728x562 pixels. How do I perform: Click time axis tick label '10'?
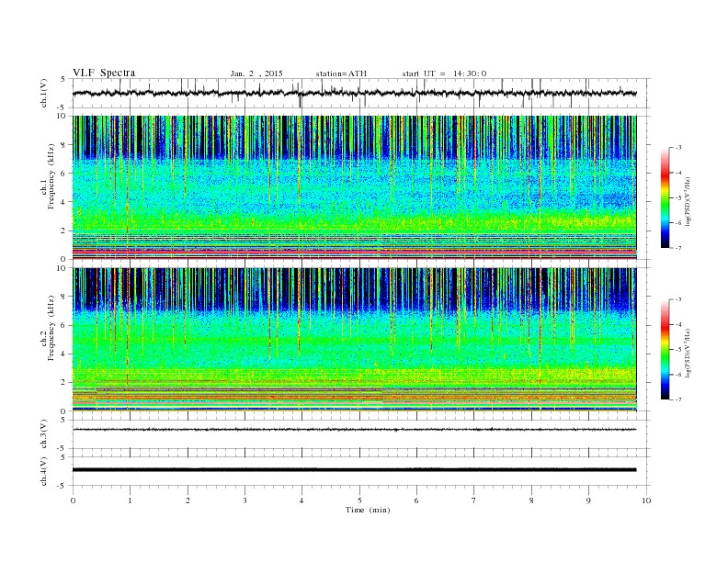[646, 500]
